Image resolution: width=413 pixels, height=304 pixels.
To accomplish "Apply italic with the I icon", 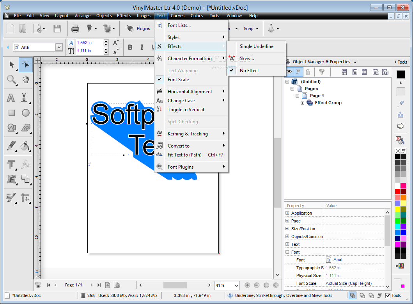I will (x=142, y=47).
